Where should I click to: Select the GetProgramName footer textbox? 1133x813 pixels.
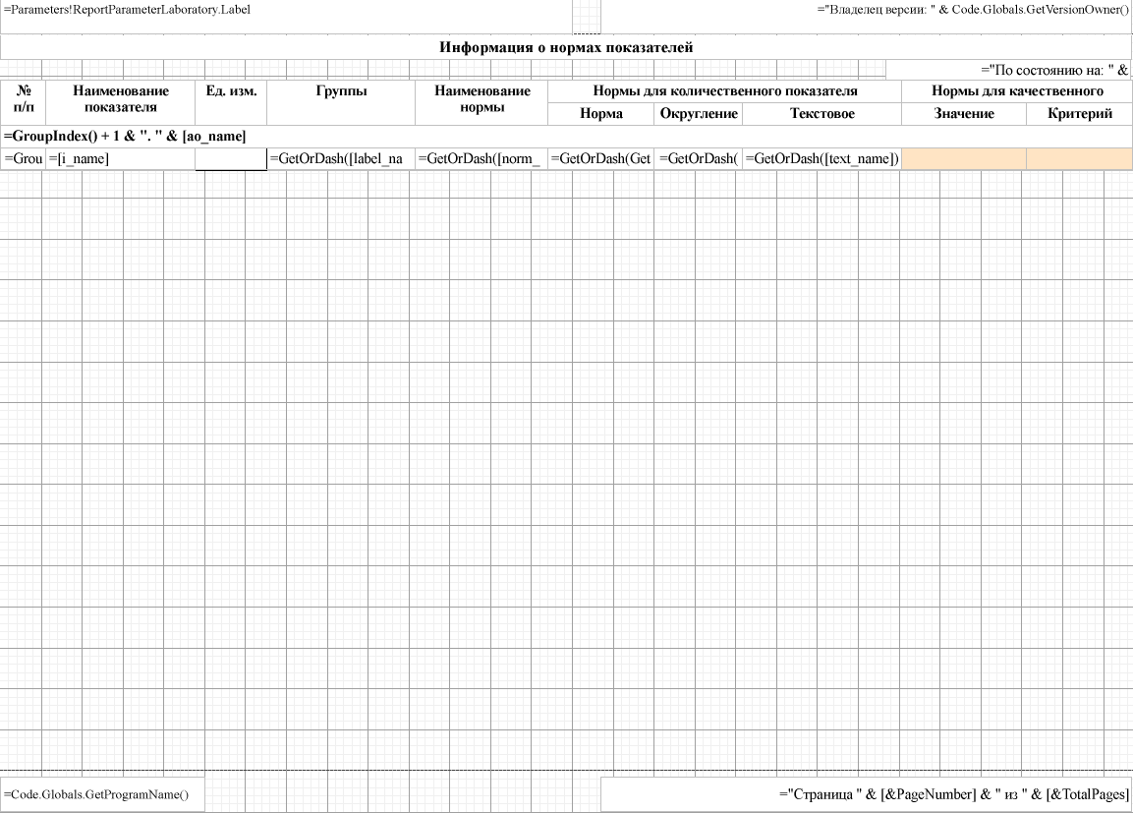103,794
